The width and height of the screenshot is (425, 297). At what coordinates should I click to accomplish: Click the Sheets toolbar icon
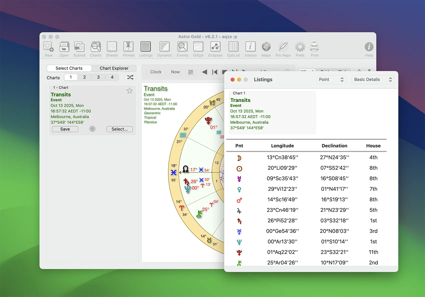(112, 49)
